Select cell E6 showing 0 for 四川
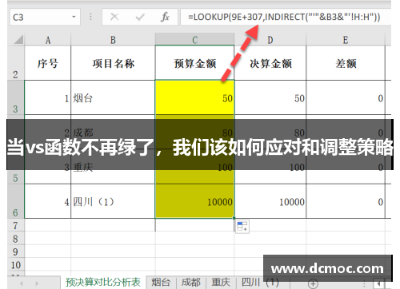Image resolution: width=400 pixels, height=289 pixels. (x=346, y=201)
